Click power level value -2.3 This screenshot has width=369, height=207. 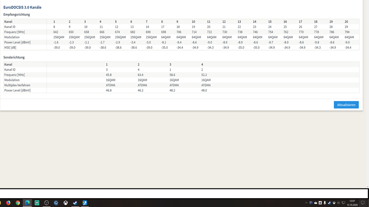(x=71, y=42)
